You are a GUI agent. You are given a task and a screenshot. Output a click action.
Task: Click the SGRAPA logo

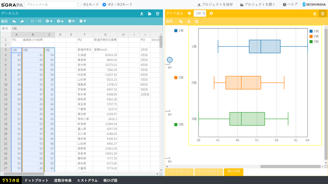(12, 5)
